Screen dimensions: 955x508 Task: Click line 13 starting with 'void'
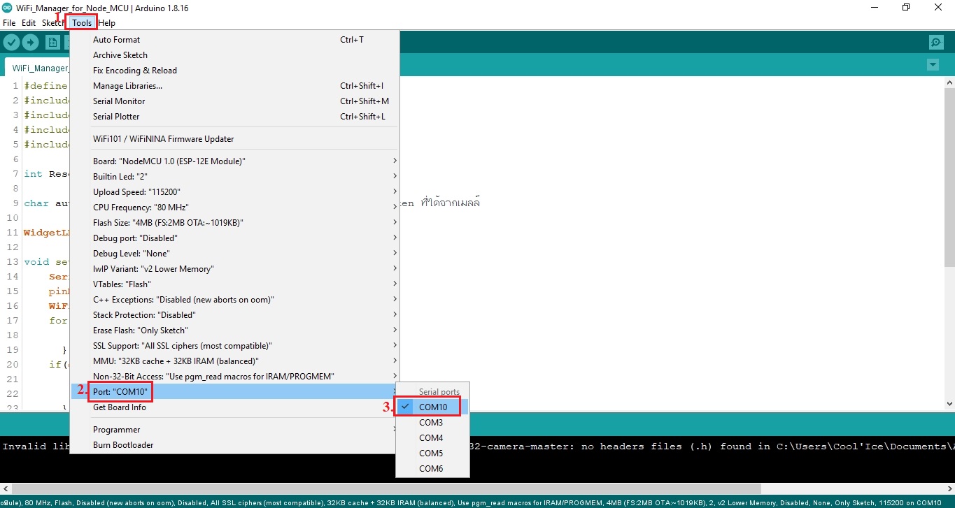[46, 262]
